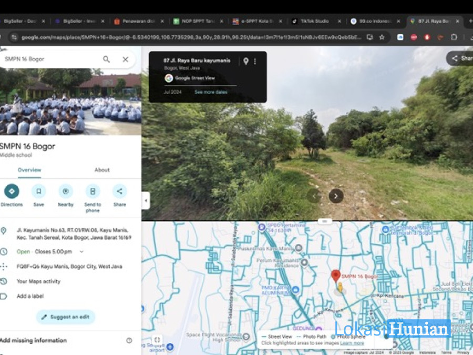Go to previous Street View position arrow
The image size is (473, 355).
314,196
